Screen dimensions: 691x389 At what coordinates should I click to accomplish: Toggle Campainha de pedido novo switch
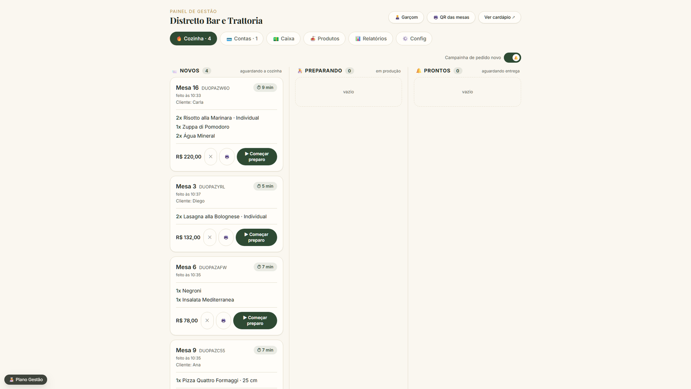click(512, 57)
